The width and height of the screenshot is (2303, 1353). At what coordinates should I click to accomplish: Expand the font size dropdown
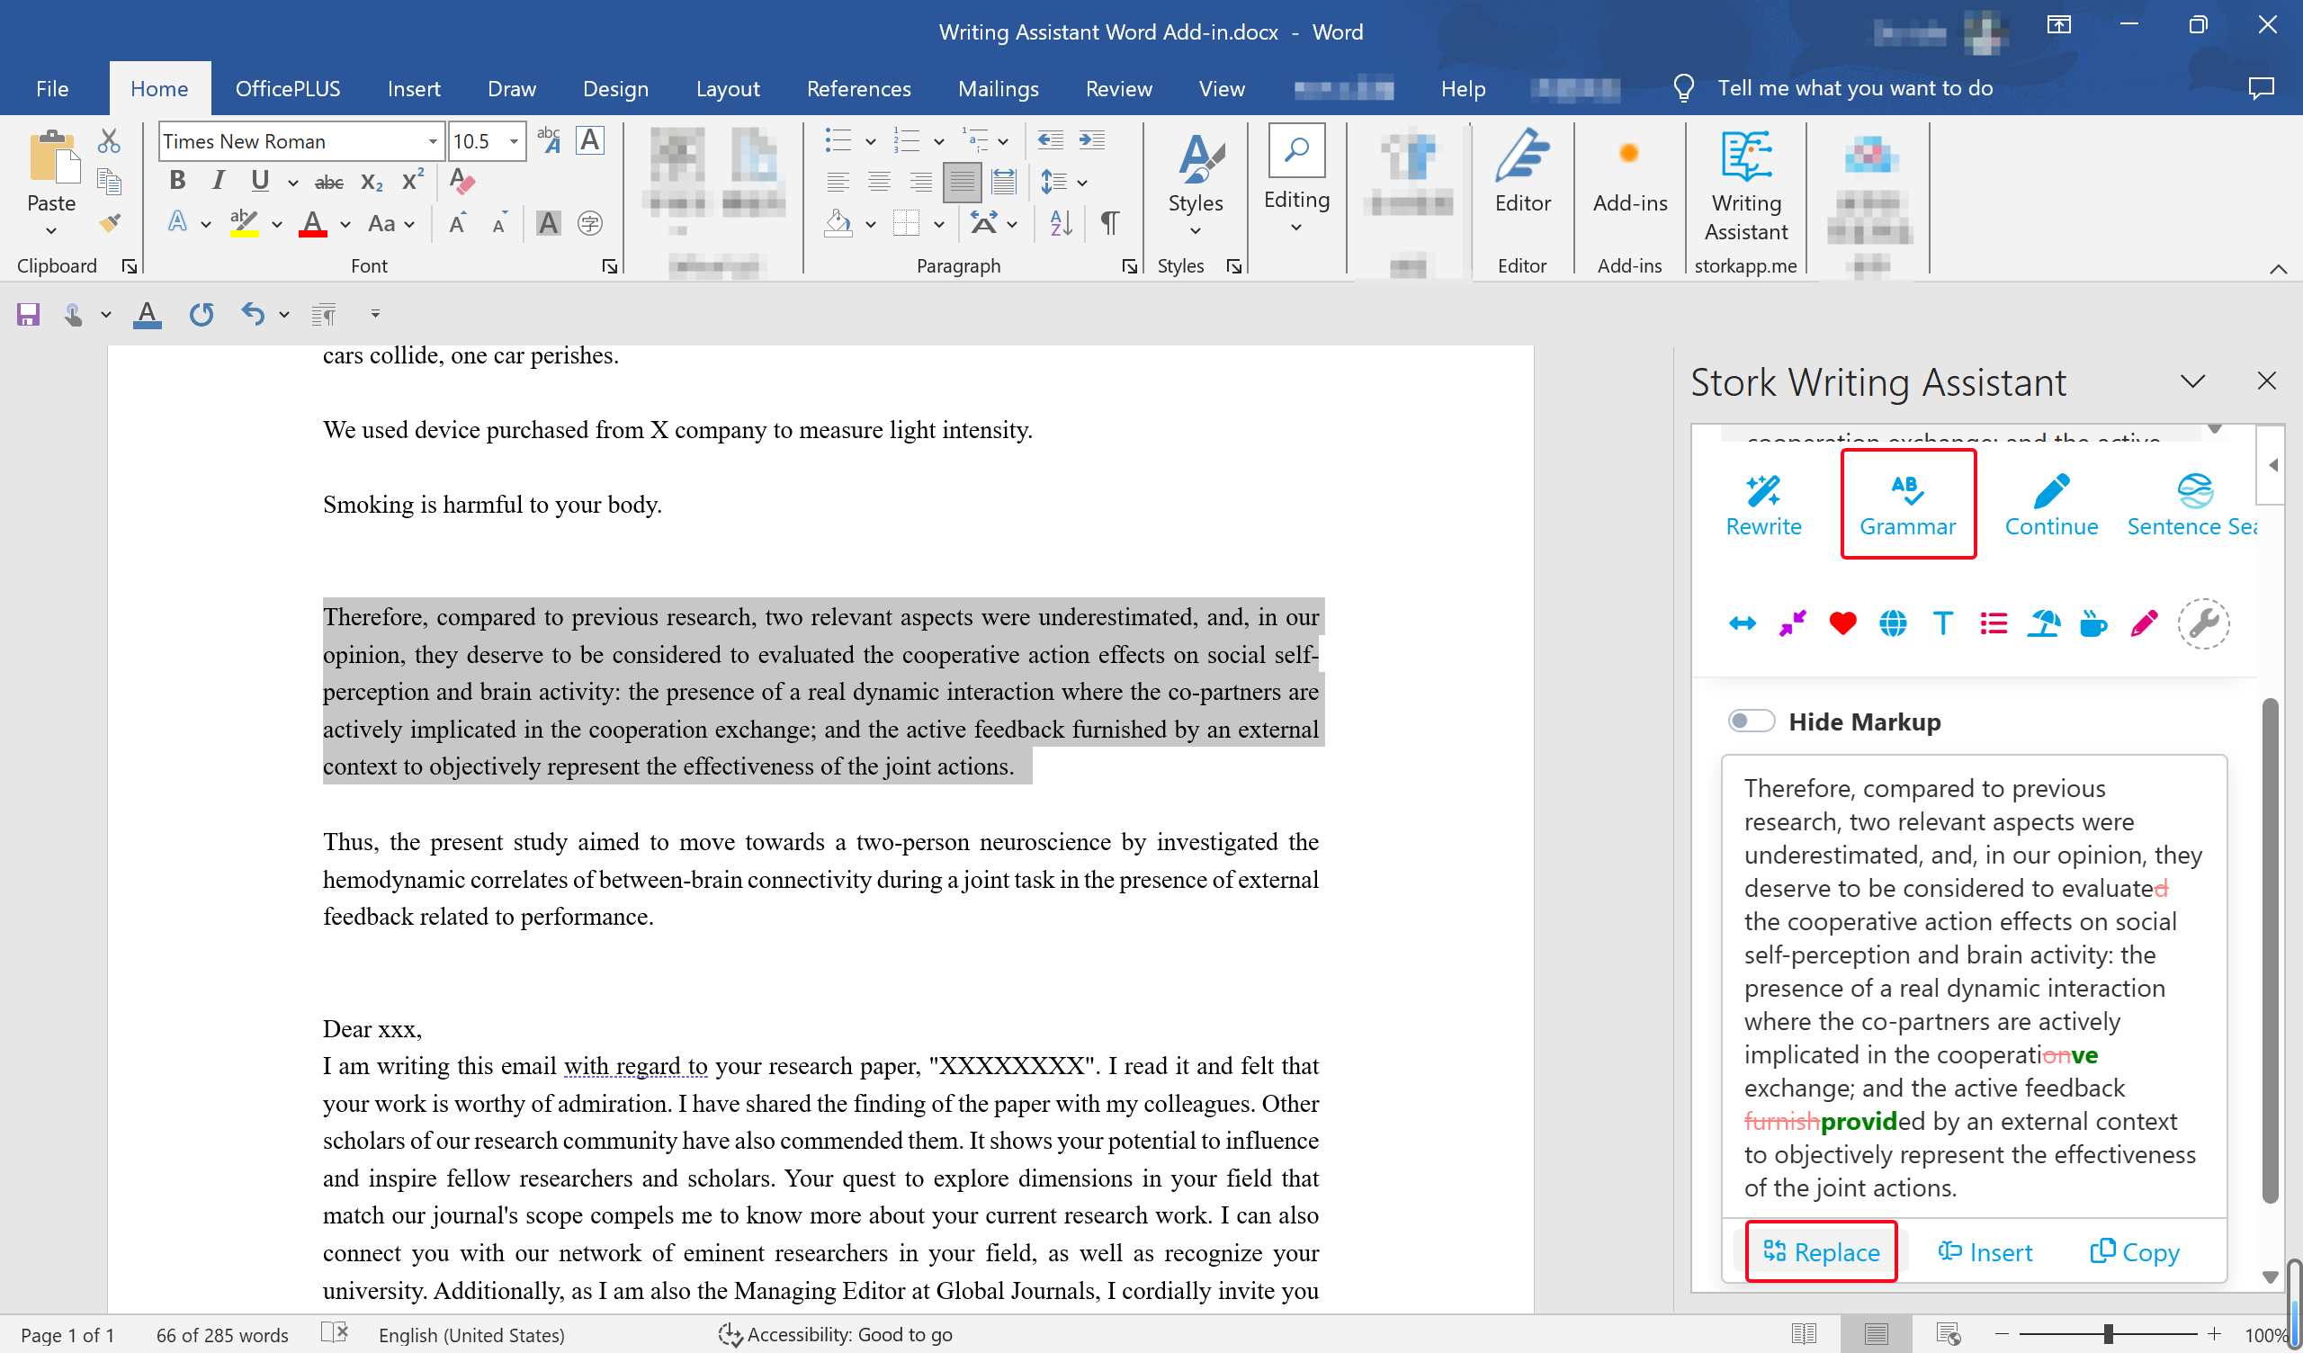pyautogui.click(x=515, y=142)
